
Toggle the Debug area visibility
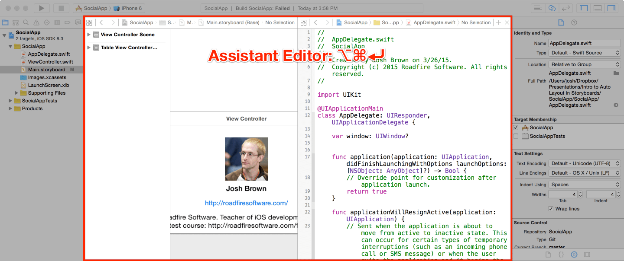point(597,8)
